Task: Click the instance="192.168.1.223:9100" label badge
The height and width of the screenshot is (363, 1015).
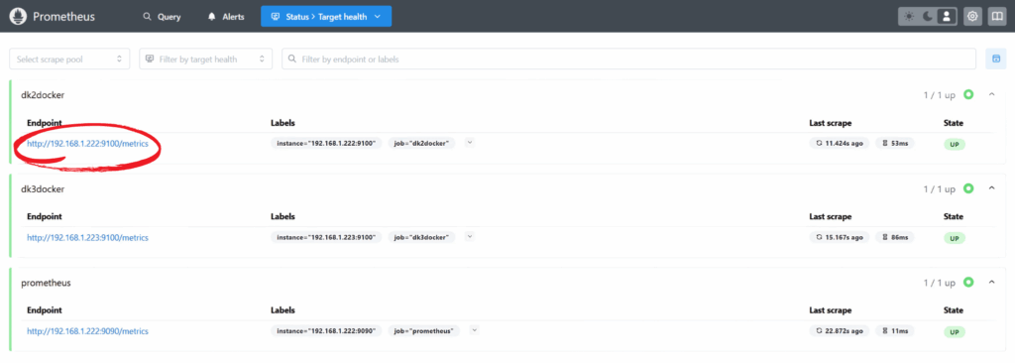Action: click(x=326, y=237)
